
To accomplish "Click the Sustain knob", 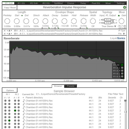I will (64, 21).
